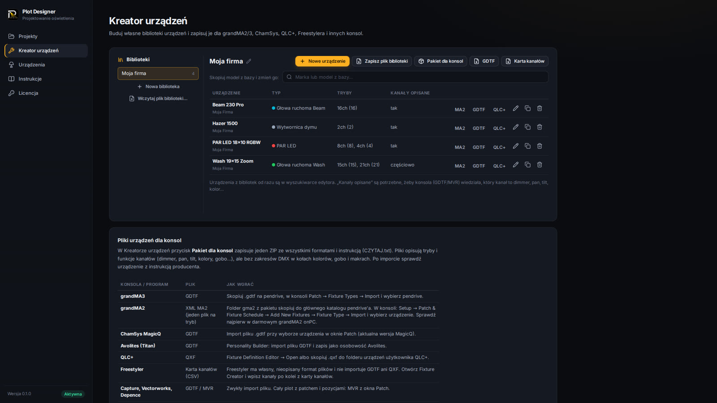
Task: Click the grandMA3 row label
Action: (133, 296)
